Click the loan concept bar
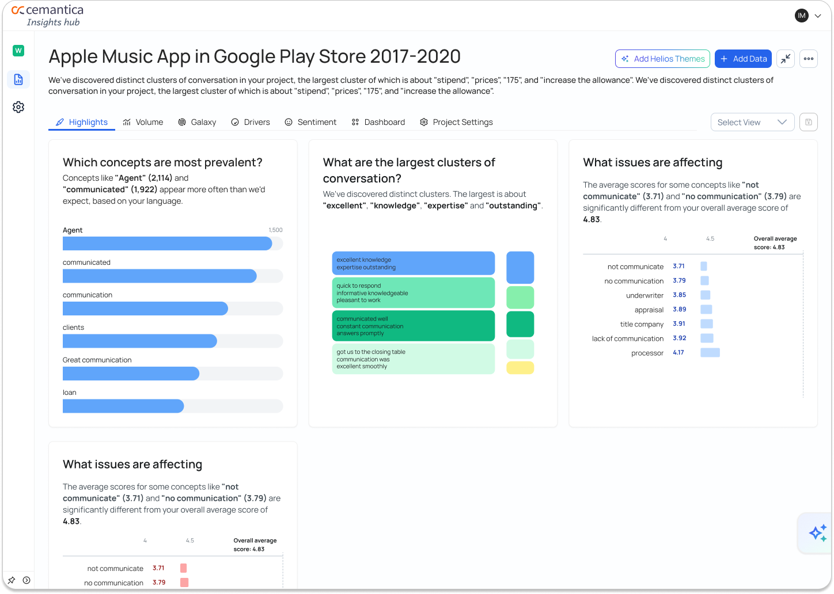834x594 pixels. pyautogui.click(x=173, y=406)
